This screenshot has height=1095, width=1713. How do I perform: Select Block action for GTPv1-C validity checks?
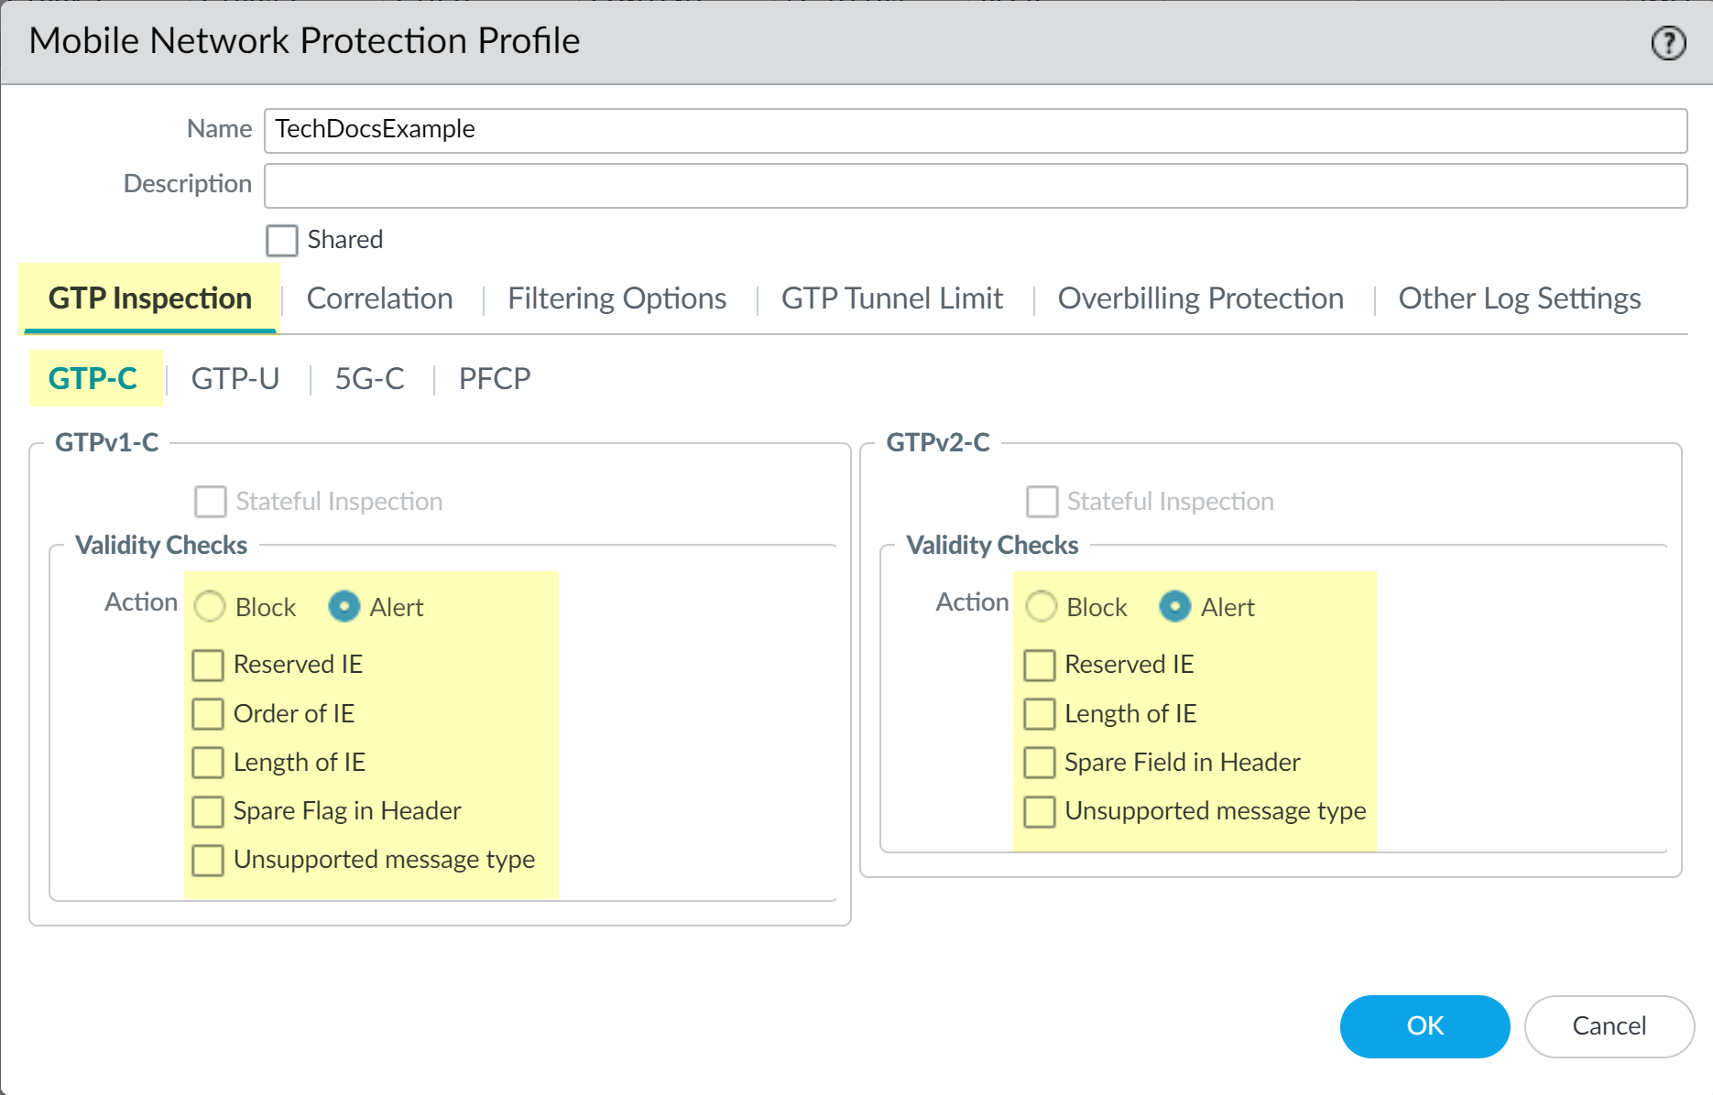[x=210, y=606]
